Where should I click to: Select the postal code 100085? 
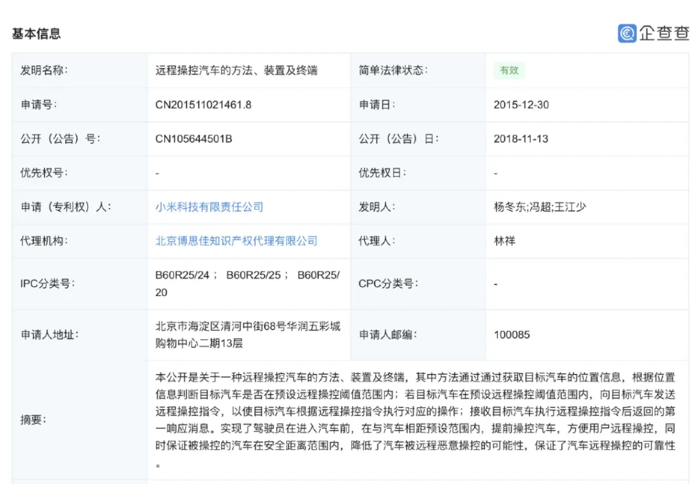coord(512,335)
